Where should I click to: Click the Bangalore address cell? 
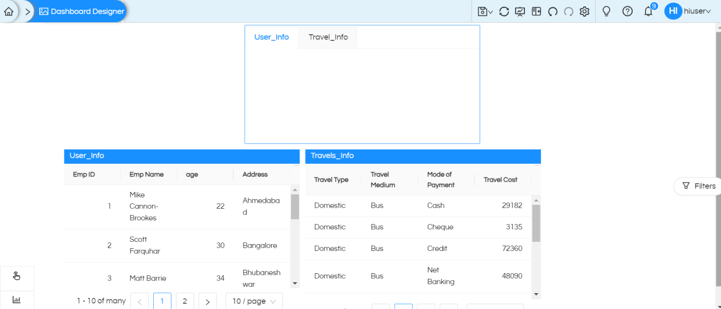261,246
